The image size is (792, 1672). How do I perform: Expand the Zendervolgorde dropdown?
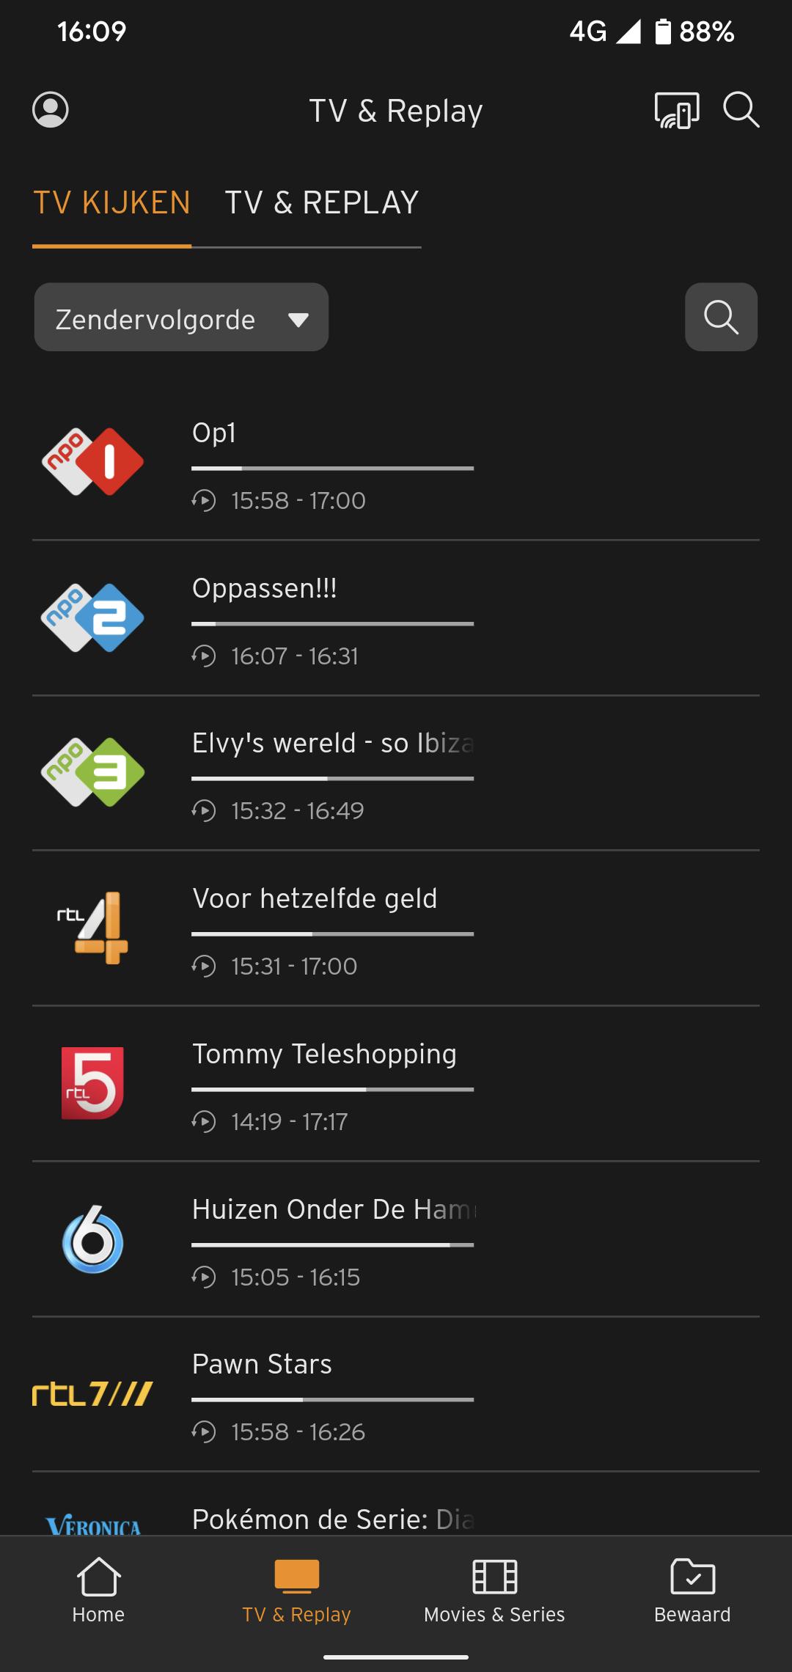point(181,318)
